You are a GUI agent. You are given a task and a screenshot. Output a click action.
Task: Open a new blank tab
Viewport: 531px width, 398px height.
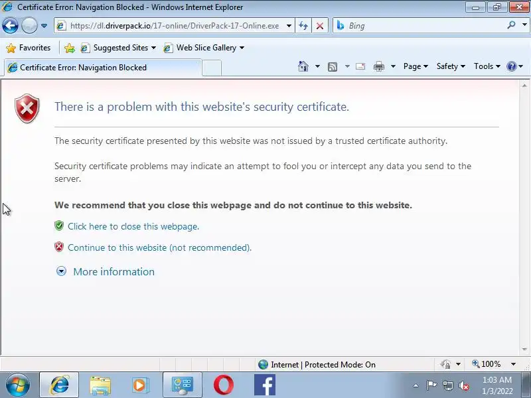212,68
